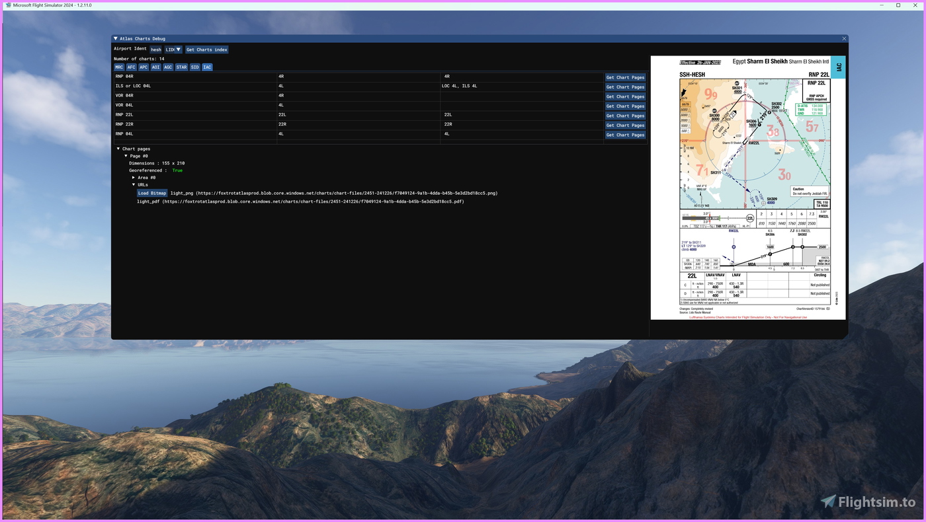Open the LIDO chart provider dropdown
926x522 pixels.
tap(173, 50)
